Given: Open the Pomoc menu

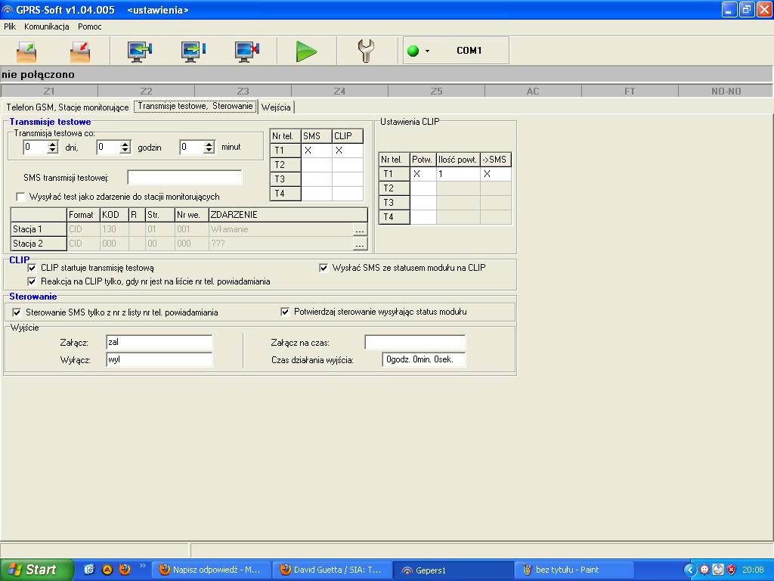Looking at the screenshot, I should click(x=90, y=26).
